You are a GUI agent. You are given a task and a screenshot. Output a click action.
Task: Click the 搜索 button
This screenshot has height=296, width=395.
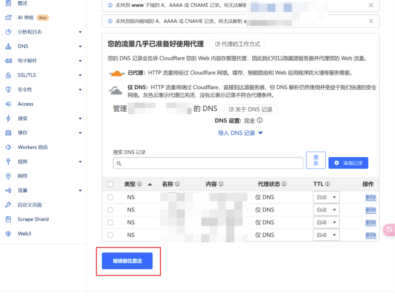[316, 160]
